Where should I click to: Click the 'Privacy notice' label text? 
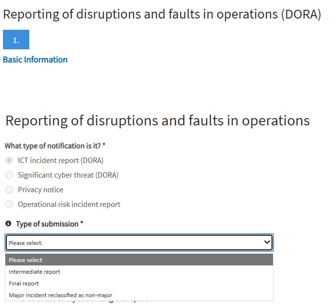[x=41, y=190]
